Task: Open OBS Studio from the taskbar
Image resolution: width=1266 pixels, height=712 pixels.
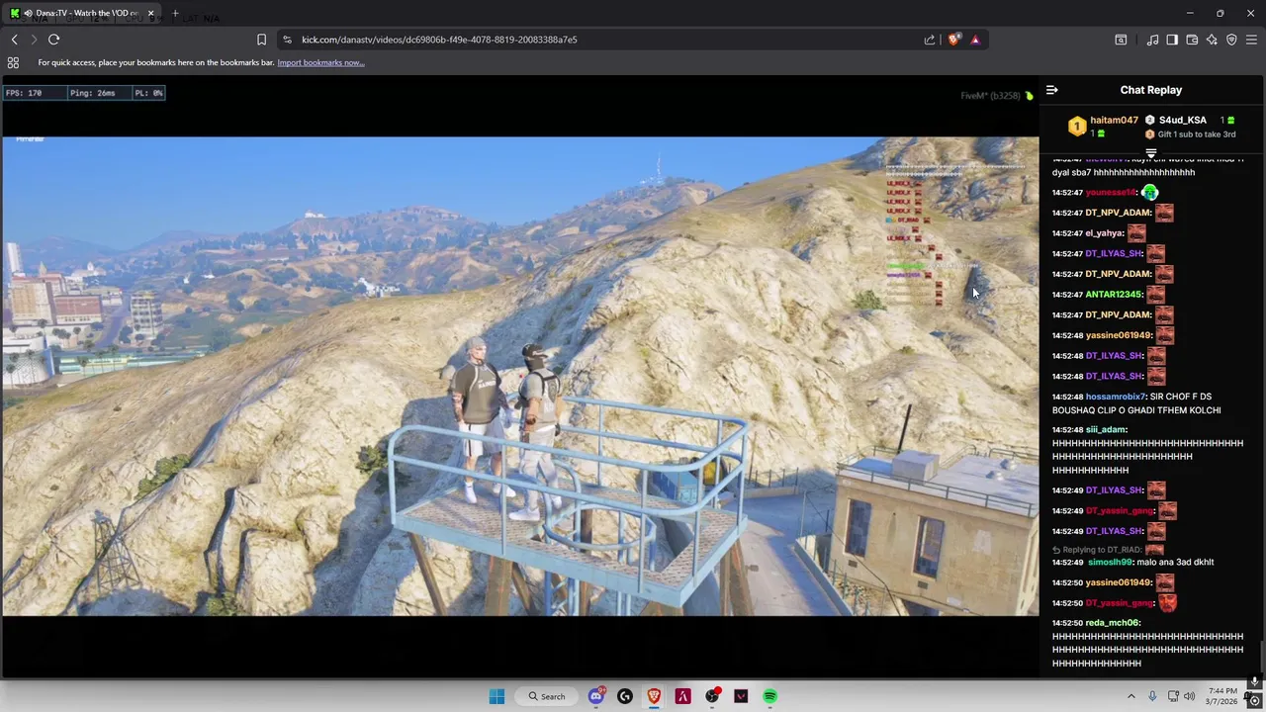Action: click(x=712, y=696)
